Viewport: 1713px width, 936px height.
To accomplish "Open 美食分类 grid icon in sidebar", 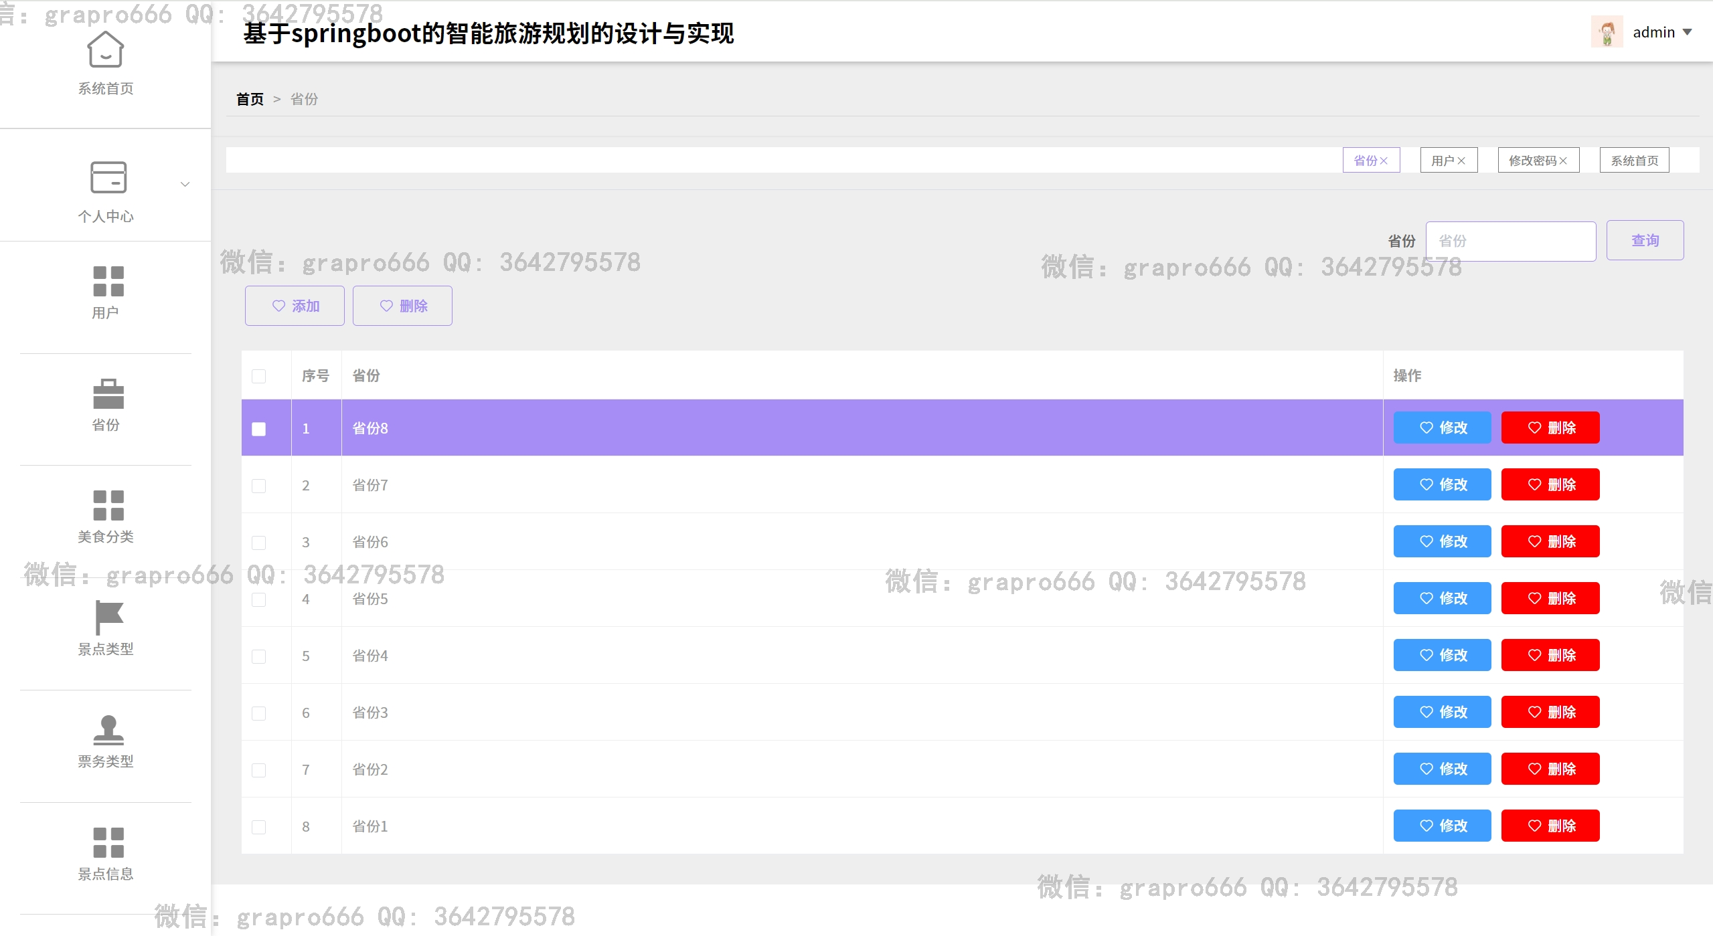I will pyautogui.click(x=108, y=505).
